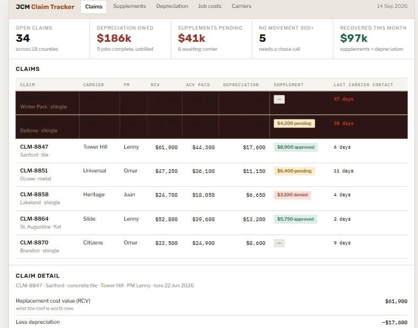Image resolution: width=418 pixels, height=328 pixels.
Task: Click the Heritage carrier cell
Action: click(94, 195)
